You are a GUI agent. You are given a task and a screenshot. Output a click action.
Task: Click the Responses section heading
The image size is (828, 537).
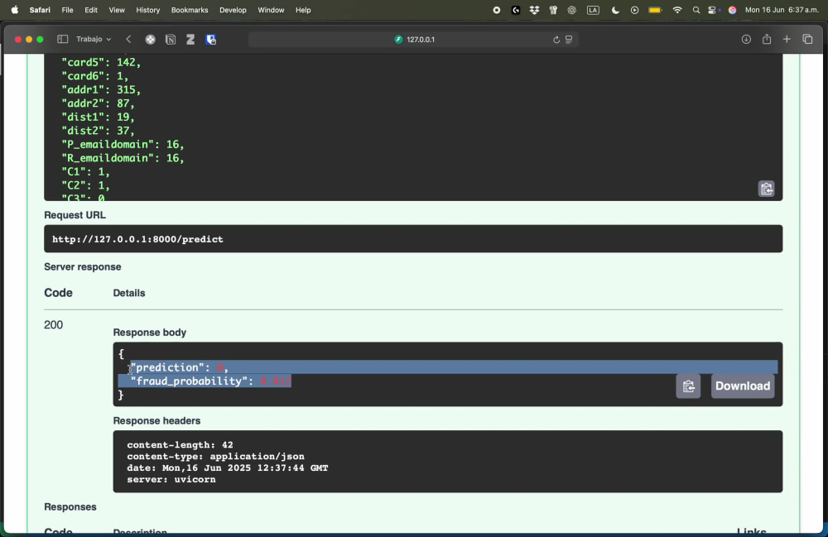70,507
